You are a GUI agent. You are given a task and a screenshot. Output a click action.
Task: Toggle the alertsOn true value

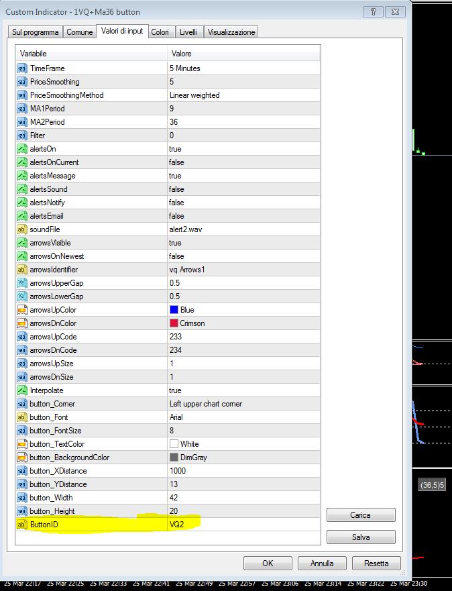tap(175, 149)
